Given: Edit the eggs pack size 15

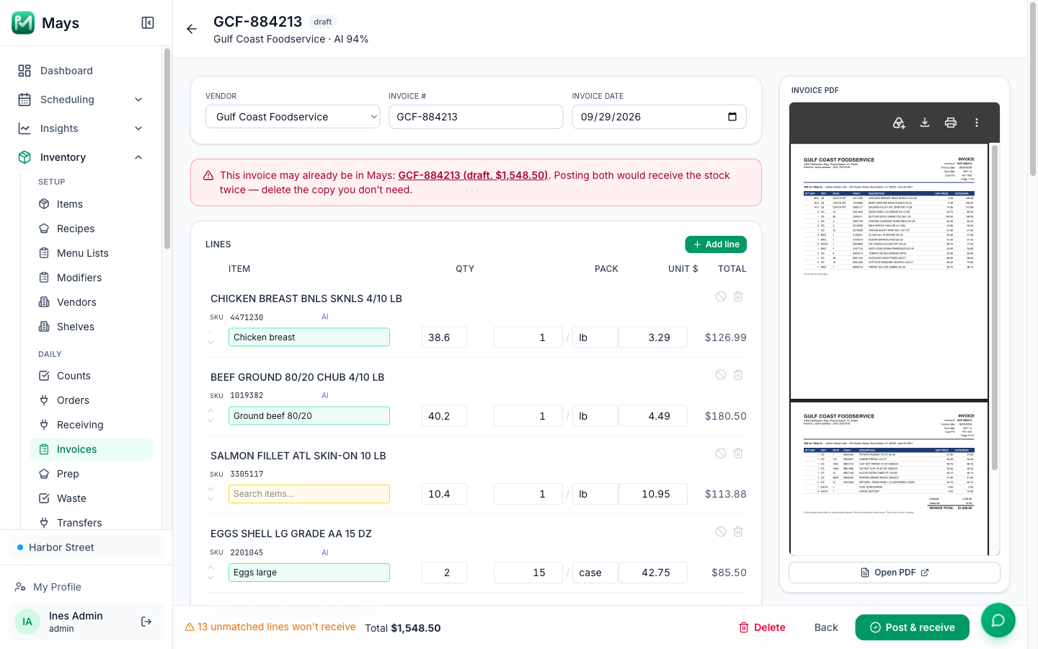Looking at the screenshot, I should (528, 573).
